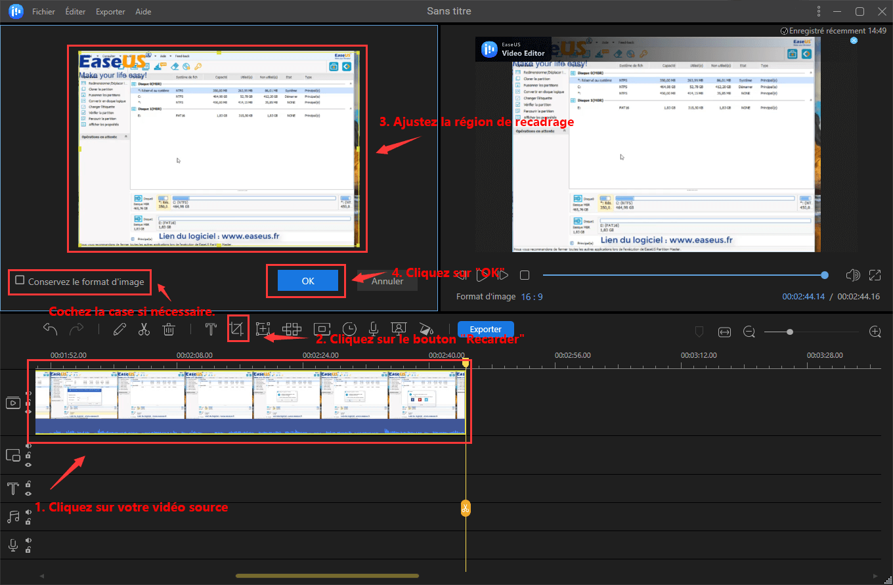Check the 'Conservez le format d'image' box
Viewport: 893px width, 585px height.
tap(20, 281)
